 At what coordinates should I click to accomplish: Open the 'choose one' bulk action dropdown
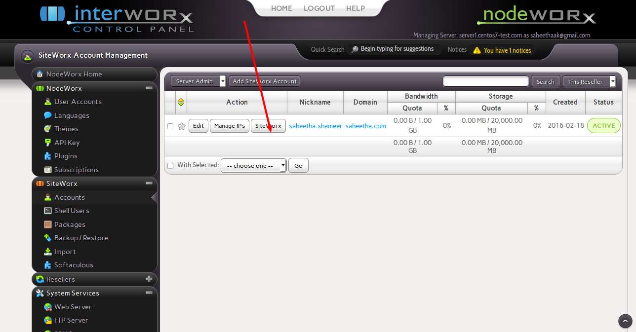pos(254,166)
